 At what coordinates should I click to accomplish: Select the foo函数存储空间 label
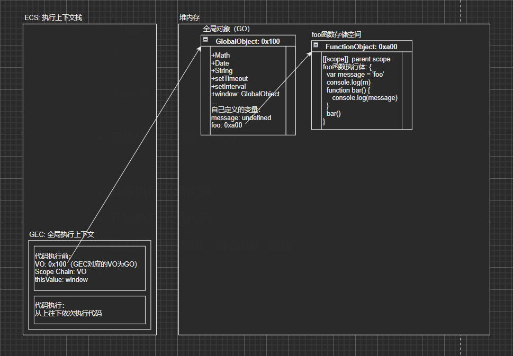(x=336, y=35)
